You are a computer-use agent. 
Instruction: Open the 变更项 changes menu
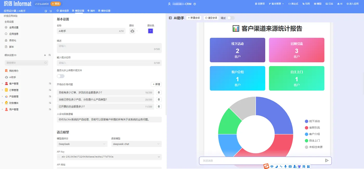click(x=260, y=4)
